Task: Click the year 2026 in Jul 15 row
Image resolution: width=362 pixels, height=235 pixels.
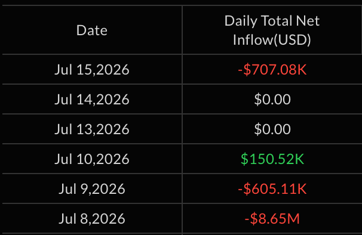Action: [113, 69]
